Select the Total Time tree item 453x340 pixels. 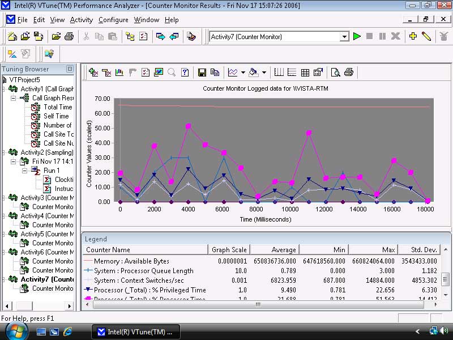click(x=58, y=107)
